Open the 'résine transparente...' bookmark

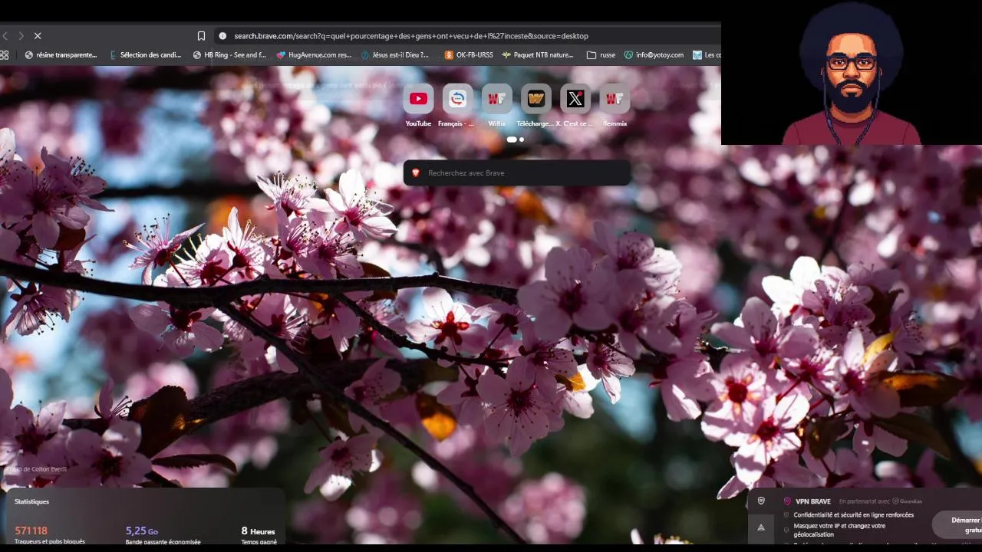click(x=61, y=55)
